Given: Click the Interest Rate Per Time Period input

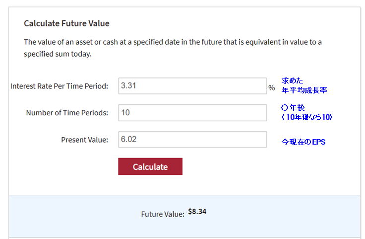Looking at the screenshot, I should pyautogui.click(x=192, y=85).
